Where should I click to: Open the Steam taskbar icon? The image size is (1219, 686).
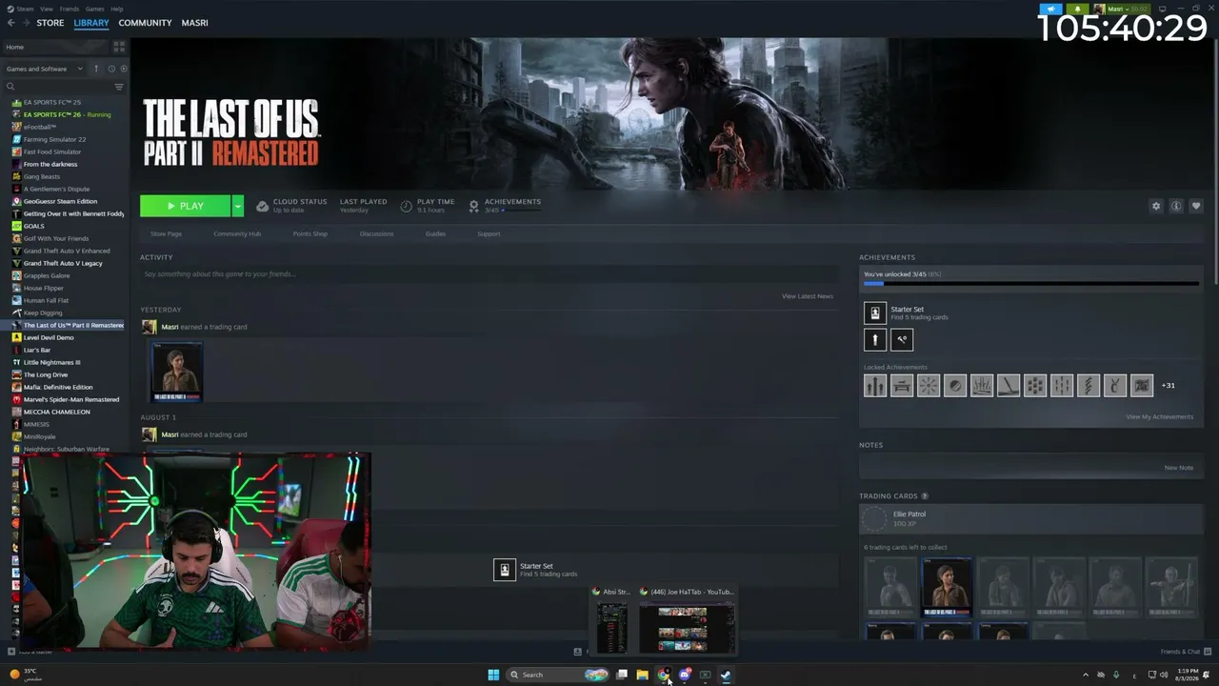tap(726, 675)
